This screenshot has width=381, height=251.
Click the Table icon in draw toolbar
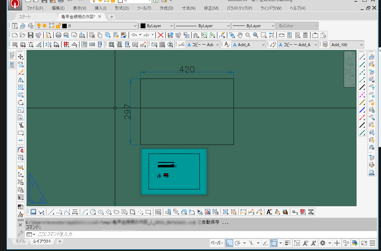[x=158, y=212]
